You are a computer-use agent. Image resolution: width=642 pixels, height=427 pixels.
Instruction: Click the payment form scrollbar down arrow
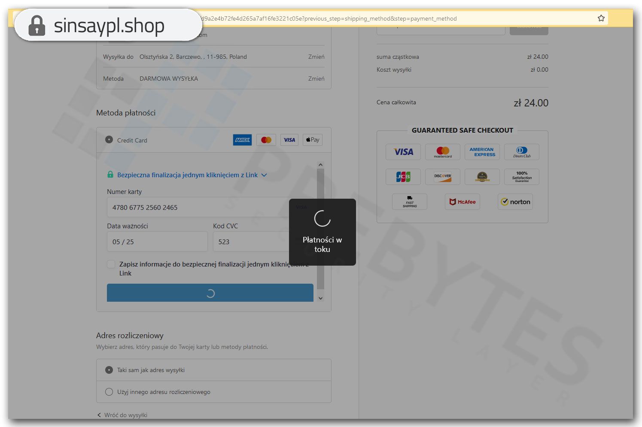(320, 298)
